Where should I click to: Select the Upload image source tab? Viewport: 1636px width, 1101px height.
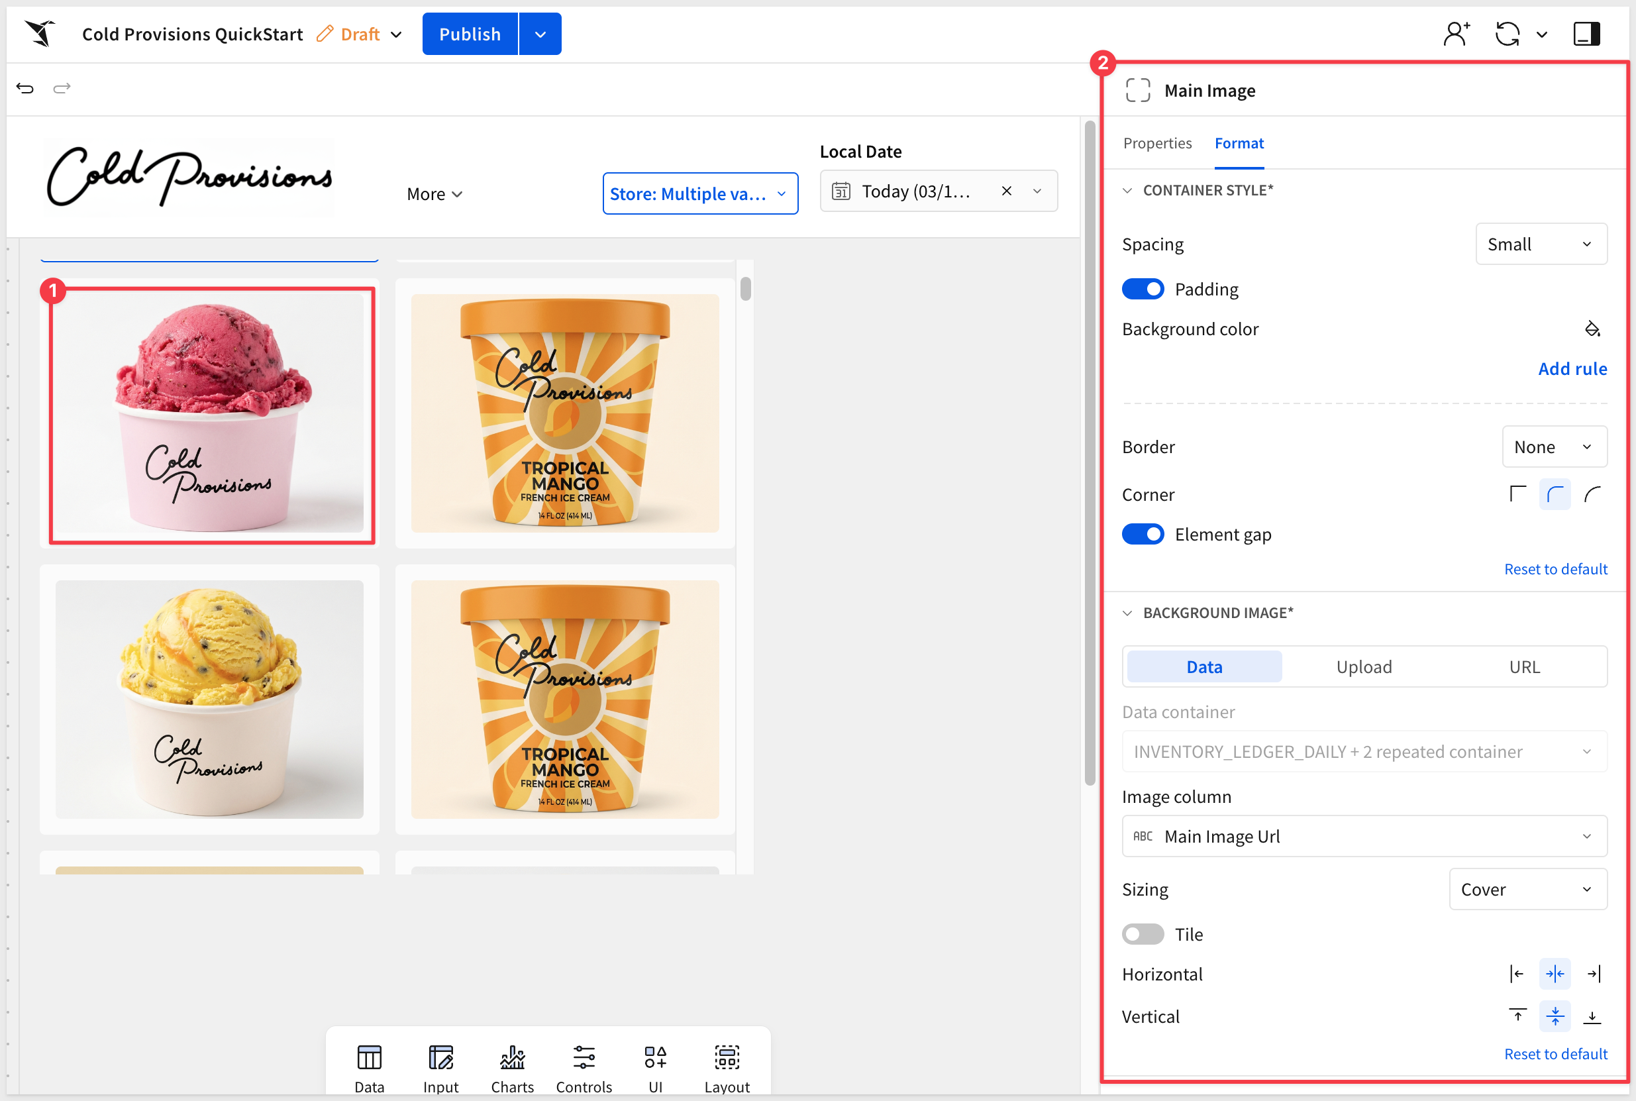(x=1364, y=666)
